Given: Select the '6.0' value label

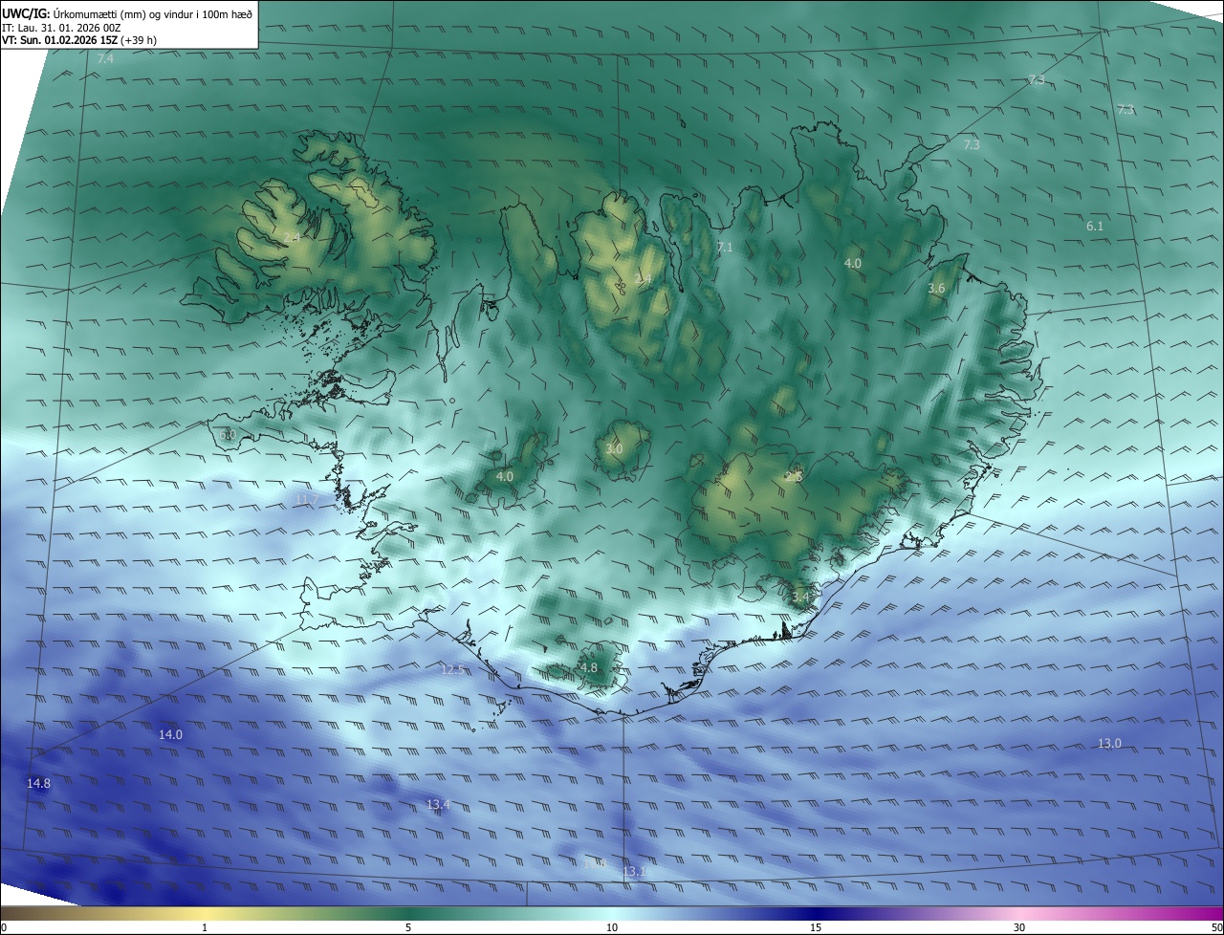Looking at the screenshot, I should coord(227,435).
